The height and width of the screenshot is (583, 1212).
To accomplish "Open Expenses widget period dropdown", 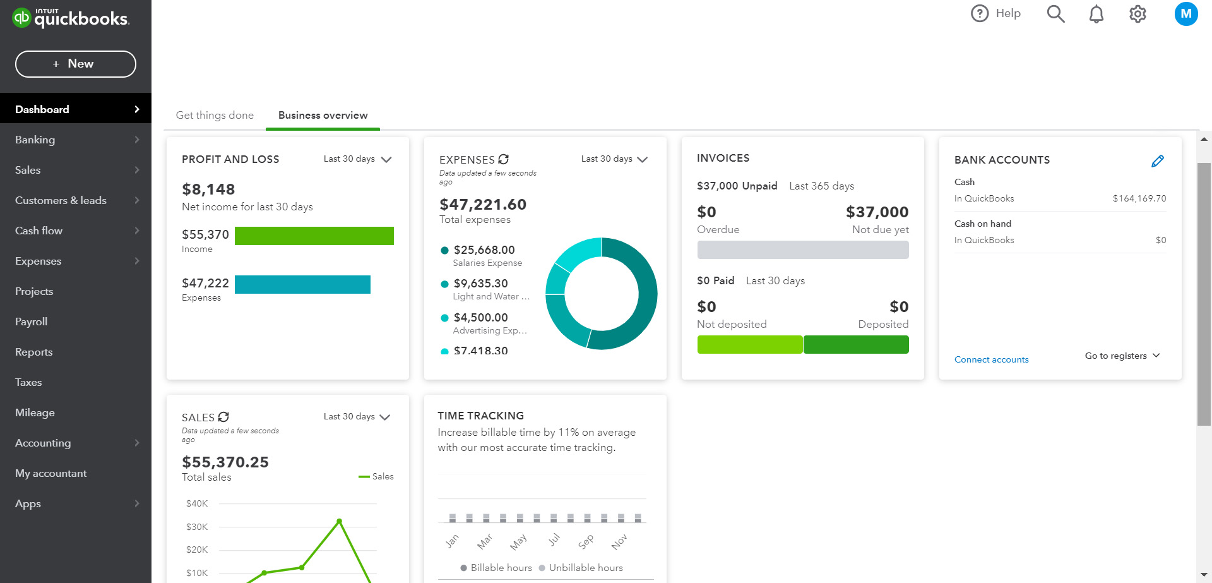I will click(615, 159).
